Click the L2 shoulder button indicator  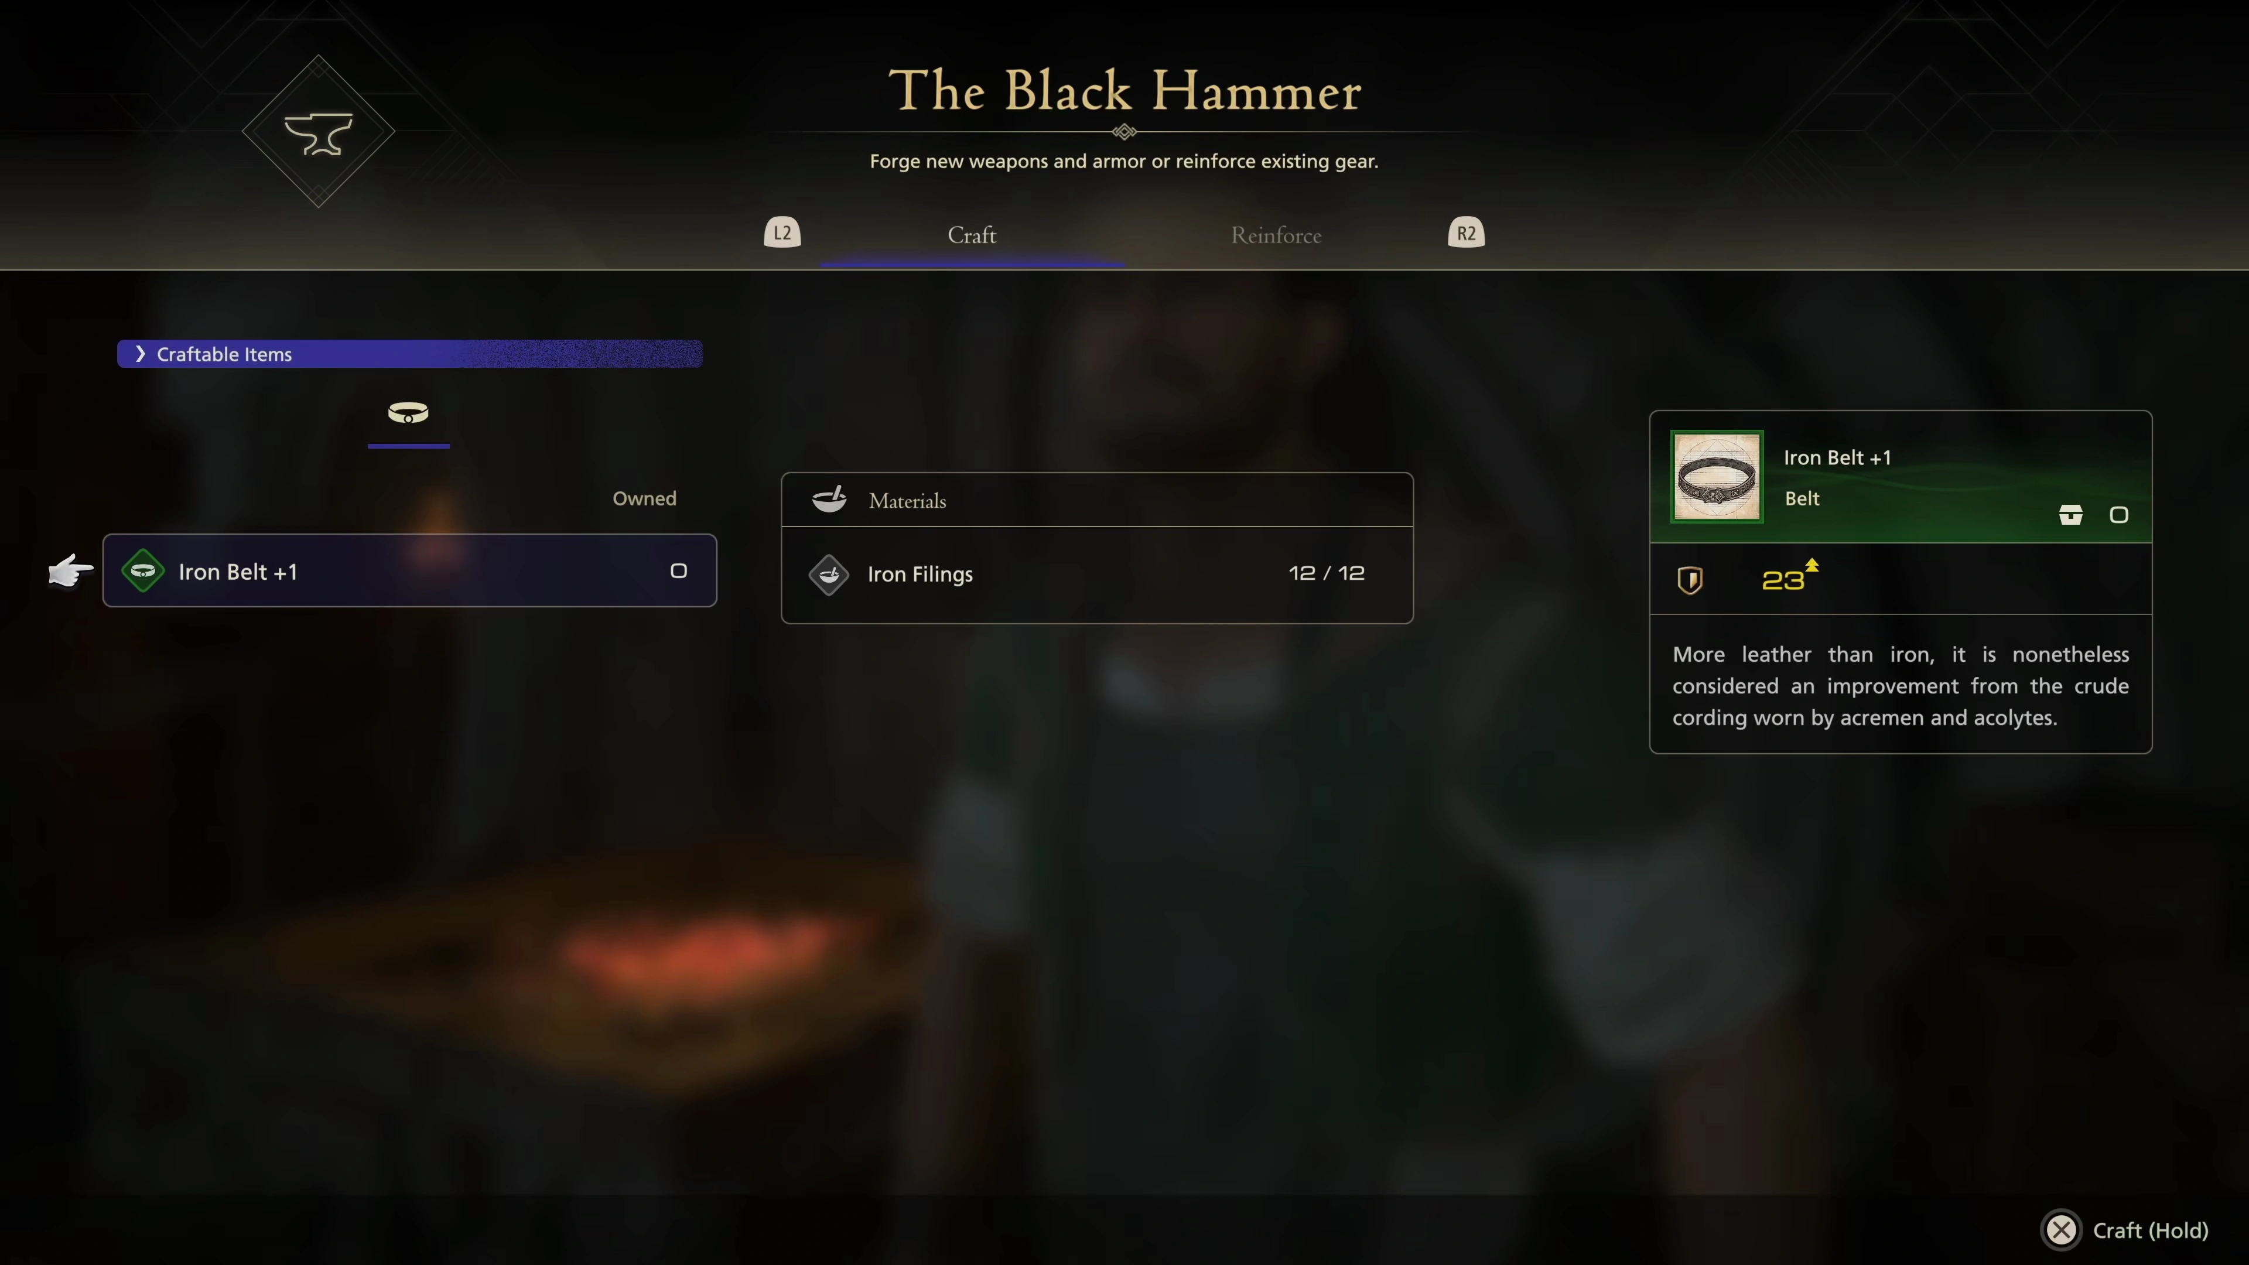782,233
